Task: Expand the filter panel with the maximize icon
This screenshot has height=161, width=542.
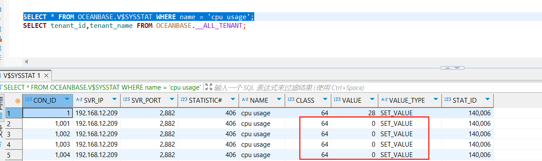Action: (x=209, y=87)
